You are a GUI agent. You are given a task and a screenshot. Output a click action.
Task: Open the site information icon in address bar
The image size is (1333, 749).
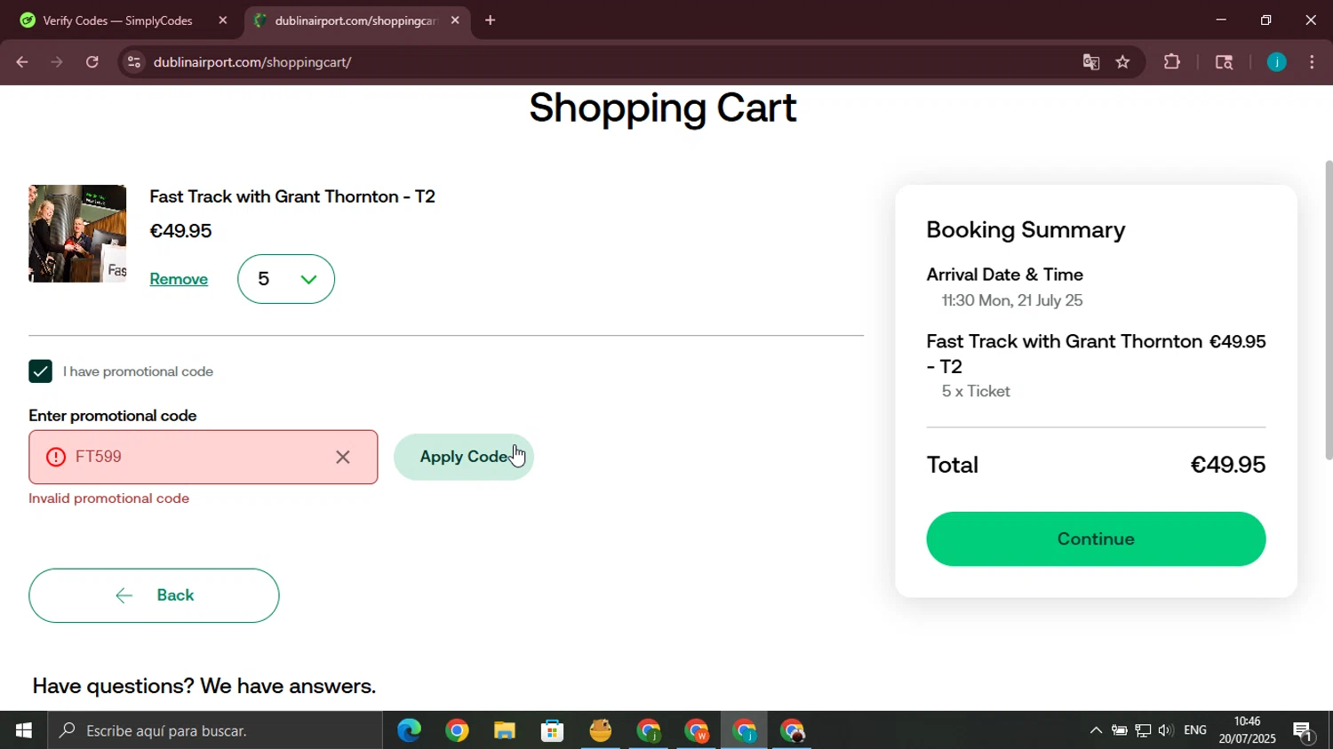133,62
